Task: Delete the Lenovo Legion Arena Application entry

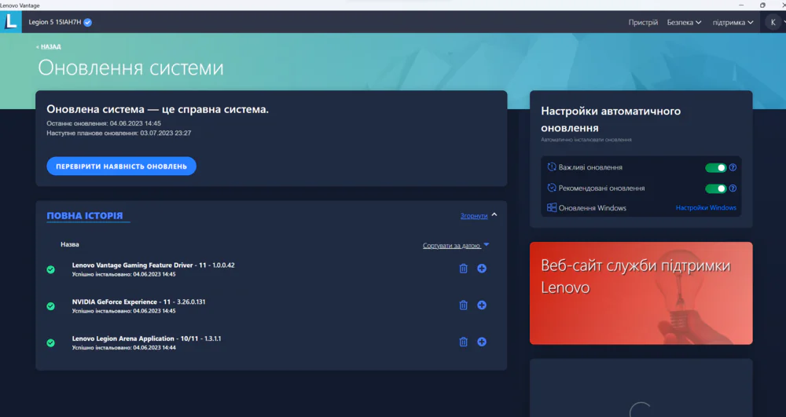Action: pyautogui.click(x=463, y=342)
